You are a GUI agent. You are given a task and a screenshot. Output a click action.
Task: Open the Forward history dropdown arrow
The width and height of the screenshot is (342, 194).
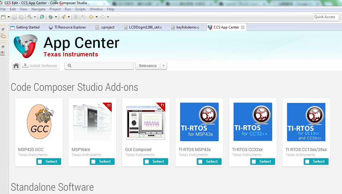coord(108,17)
